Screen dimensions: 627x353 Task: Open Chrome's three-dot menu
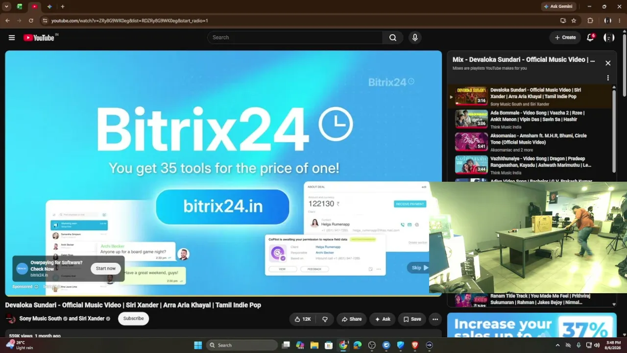[621, 21]
